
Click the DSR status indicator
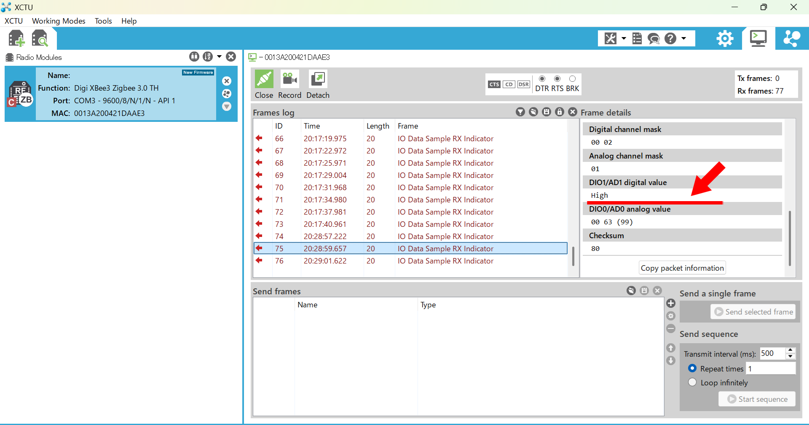(x=524, y=84)
